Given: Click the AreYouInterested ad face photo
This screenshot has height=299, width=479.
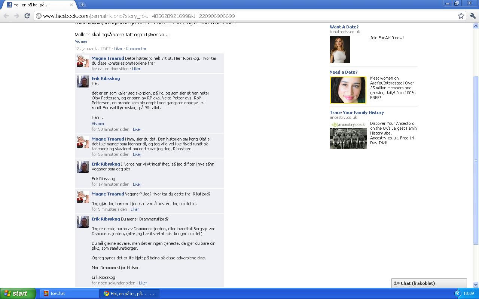Looking at the screenshot, I should pyautogui.click(x=348, y=90).
